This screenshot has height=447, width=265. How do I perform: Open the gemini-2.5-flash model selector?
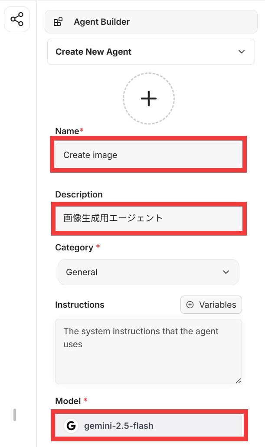pos(148,426)
